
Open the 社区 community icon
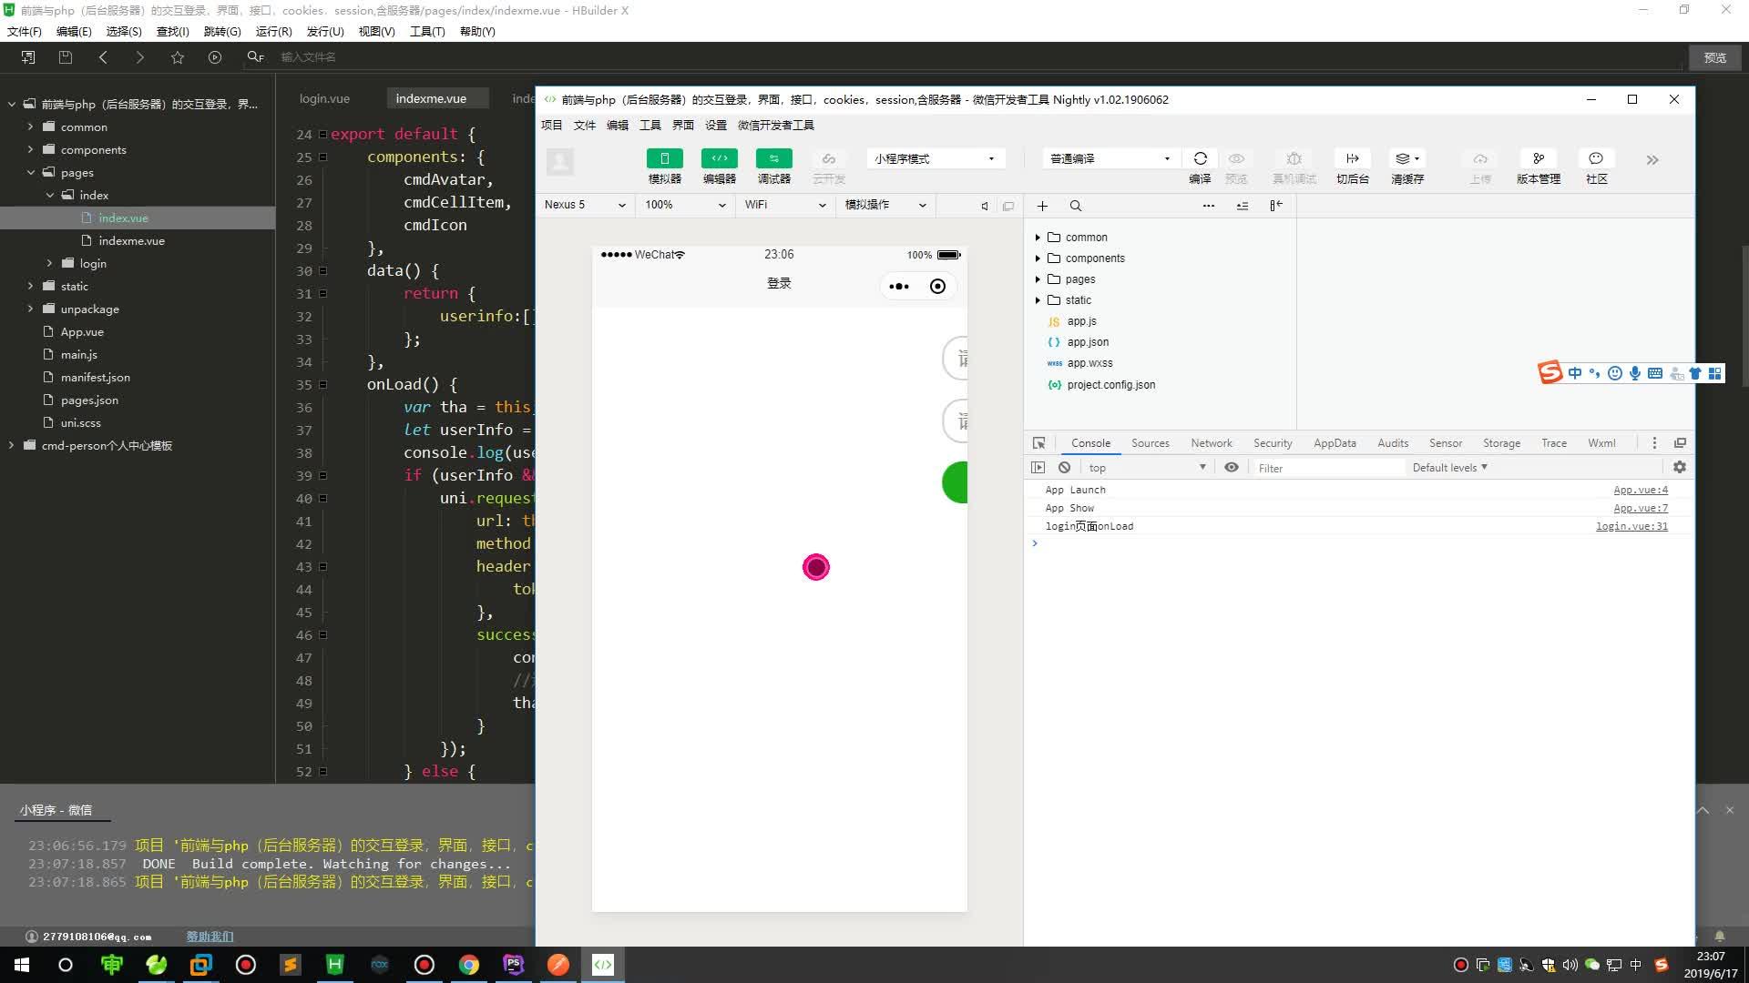1596,158
